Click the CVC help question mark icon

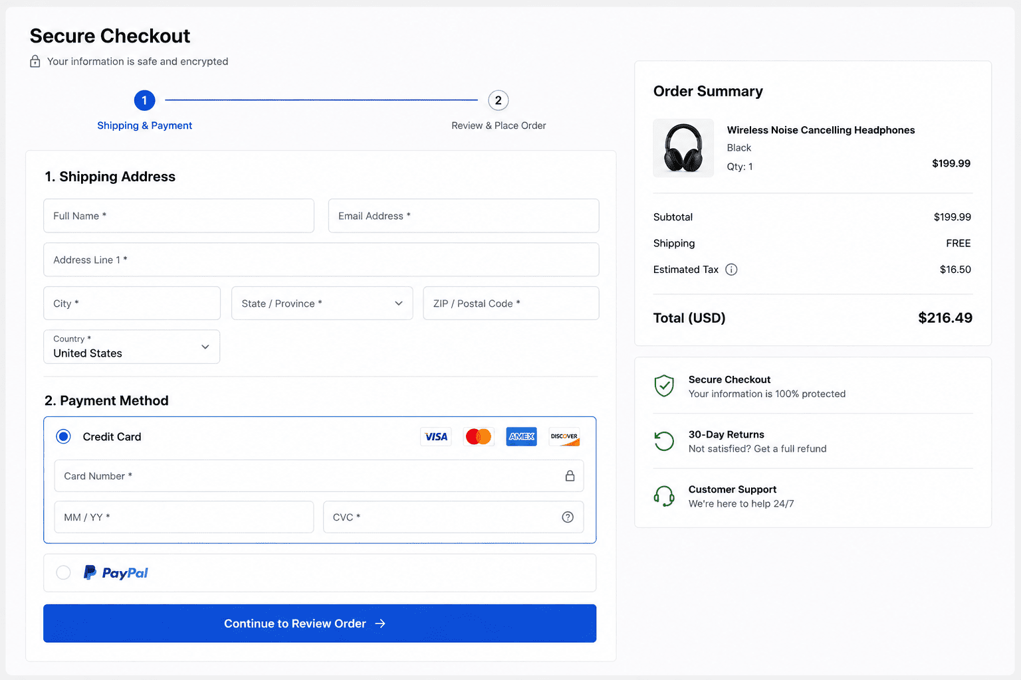tap(568, 517)
